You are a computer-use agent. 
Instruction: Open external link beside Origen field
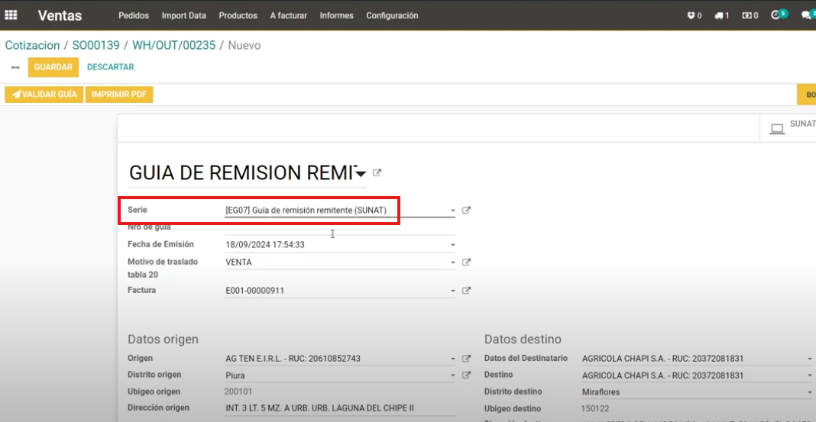tap(466, 359)
